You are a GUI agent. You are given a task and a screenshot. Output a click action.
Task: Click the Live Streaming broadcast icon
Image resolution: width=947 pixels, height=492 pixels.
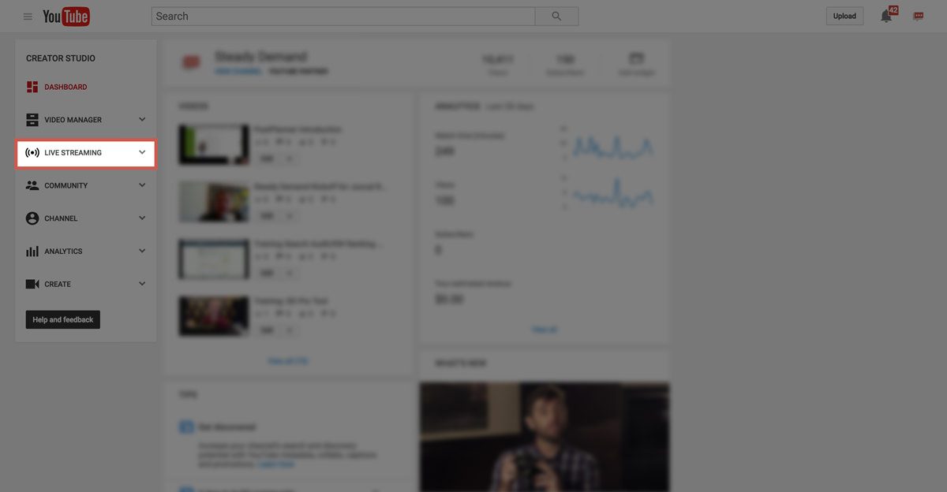pyautogui.click(x=32, y=153)
